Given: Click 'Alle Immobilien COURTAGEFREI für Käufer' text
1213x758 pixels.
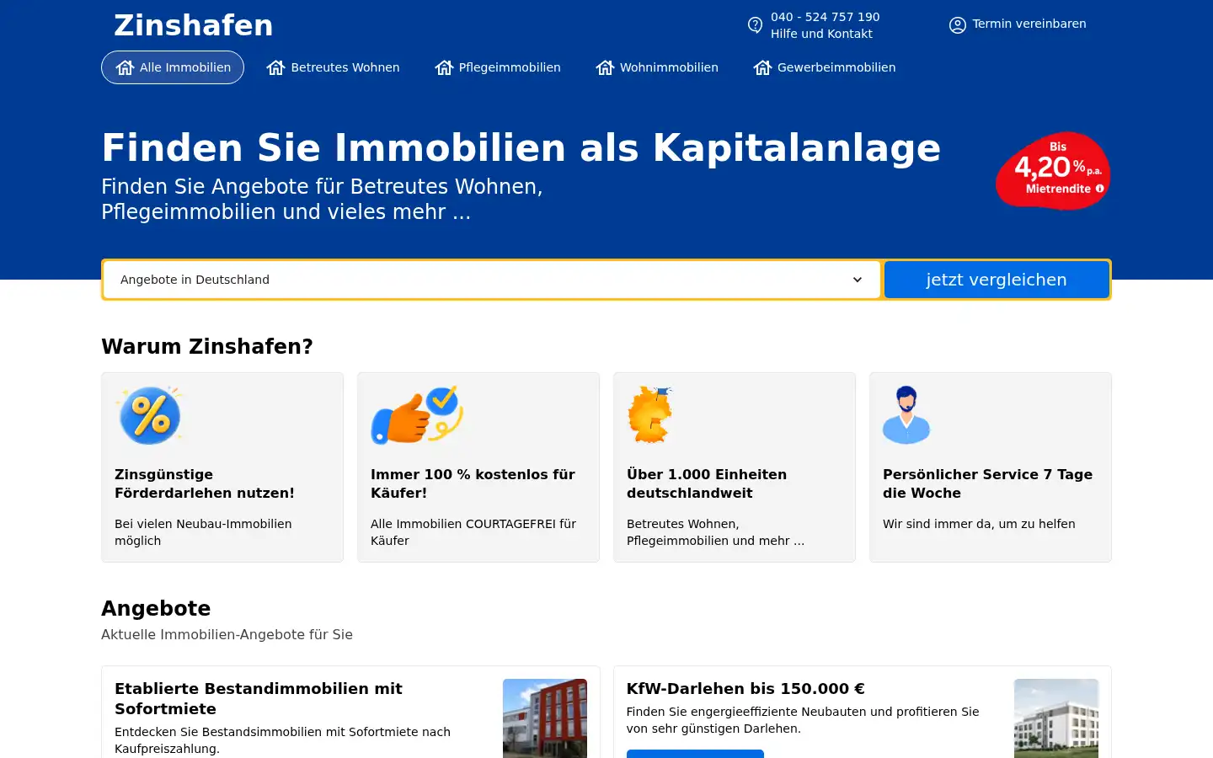Looking at the screenshot, I should click(473, 532).
